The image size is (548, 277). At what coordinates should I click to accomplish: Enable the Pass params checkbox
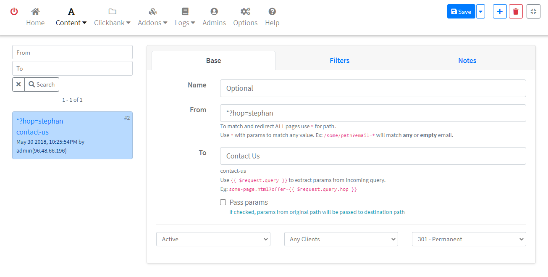click(223, 202)
